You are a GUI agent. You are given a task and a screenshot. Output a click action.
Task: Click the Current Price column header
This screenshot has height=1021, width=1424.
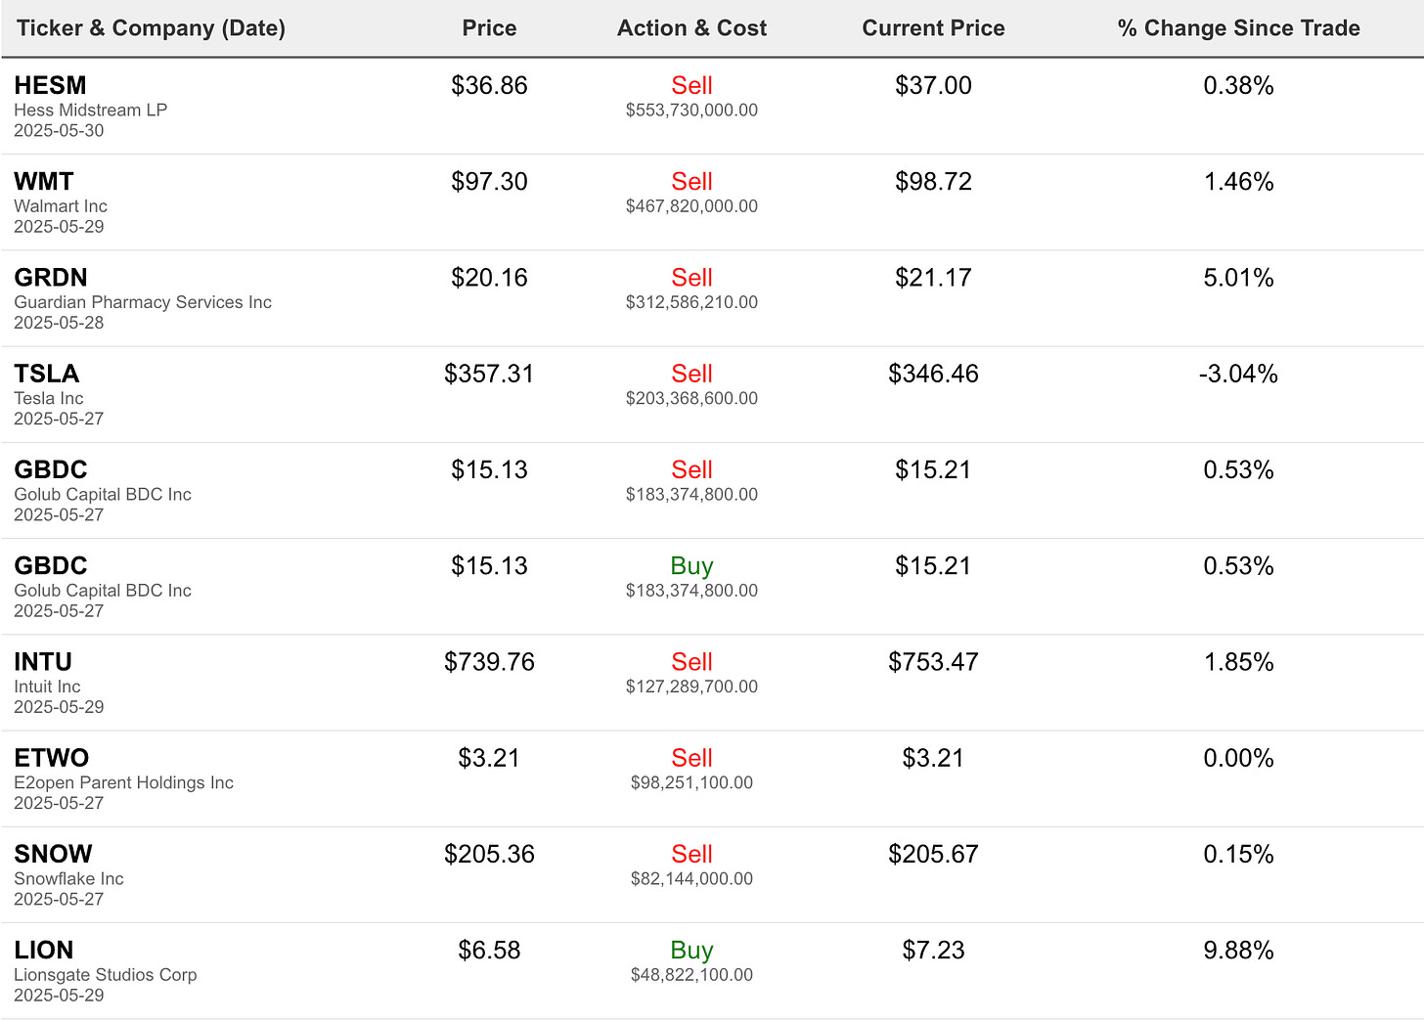(933, 28)
